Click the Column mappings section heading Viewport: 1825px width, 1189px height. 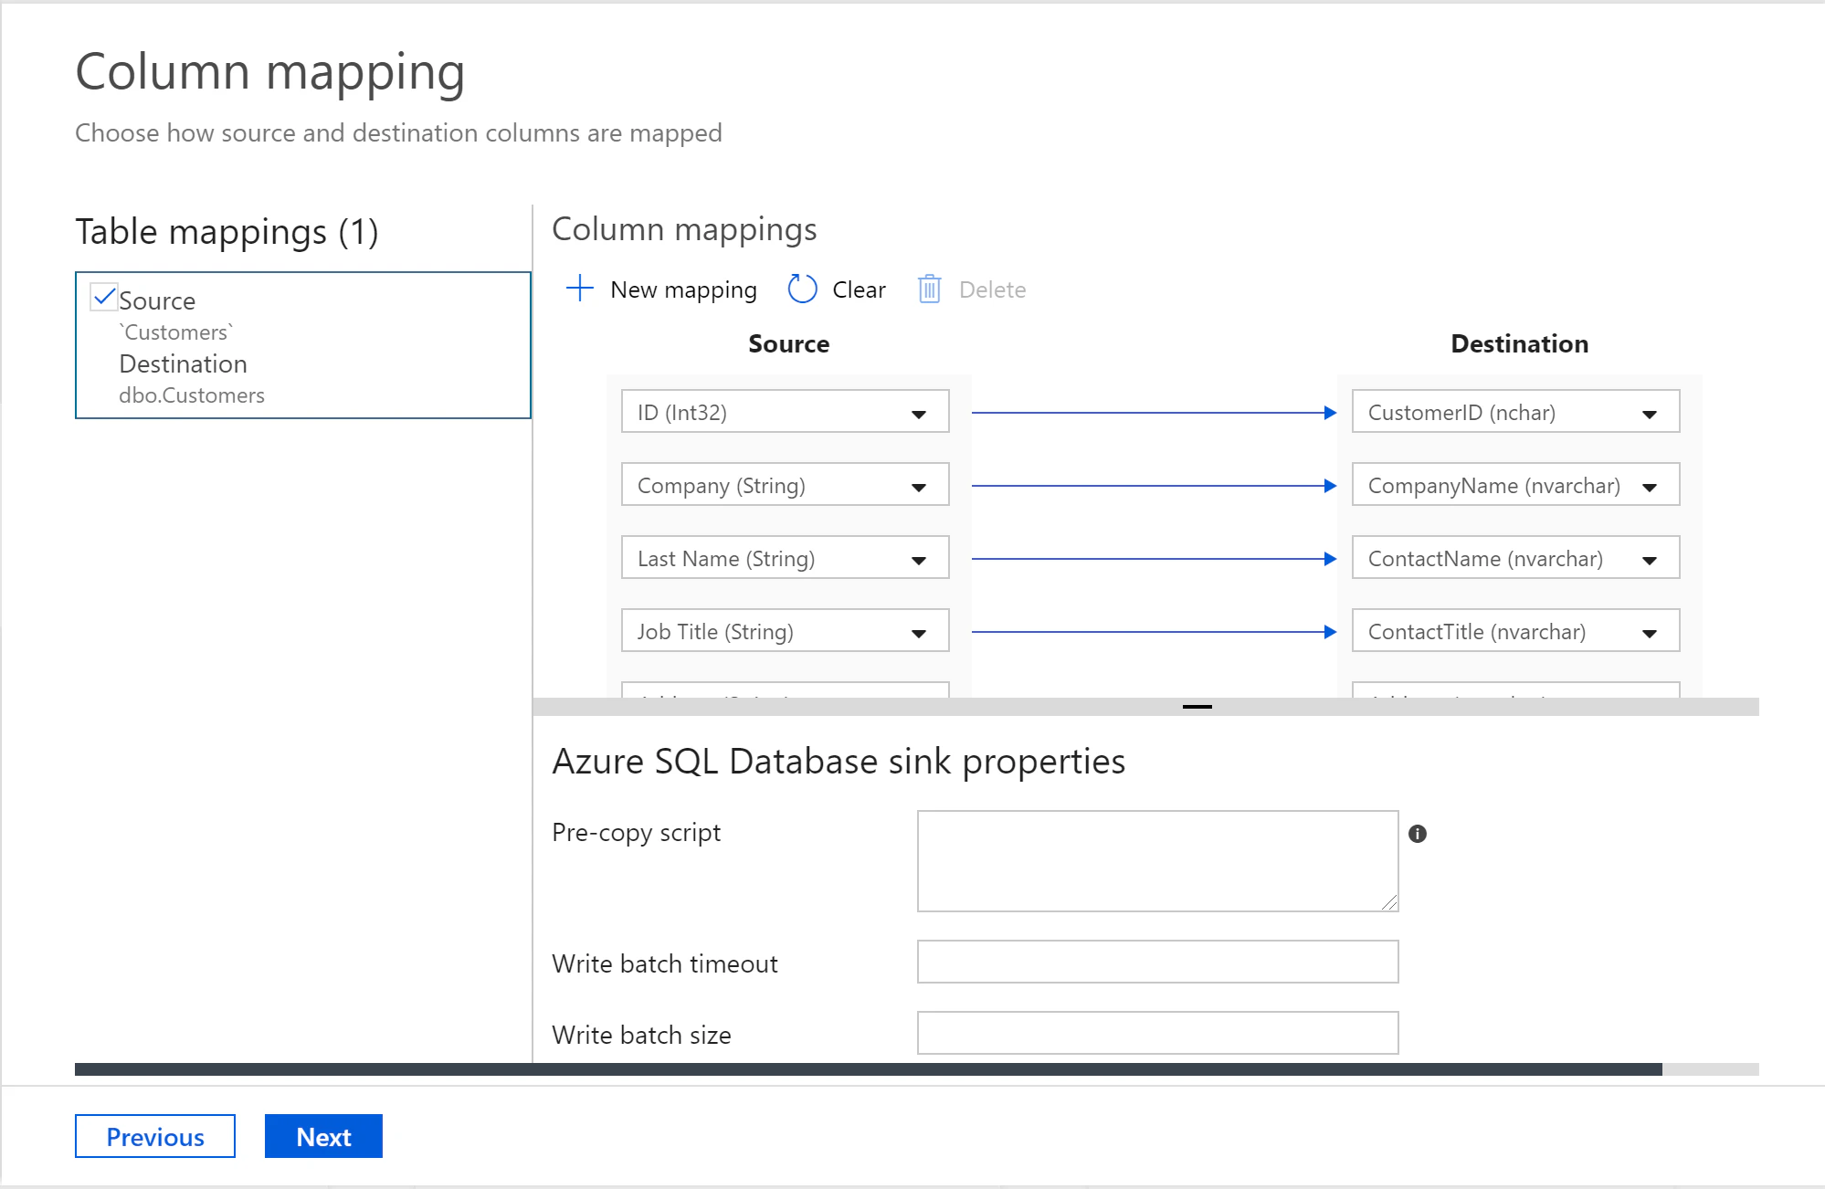click(x=684, y=229)
